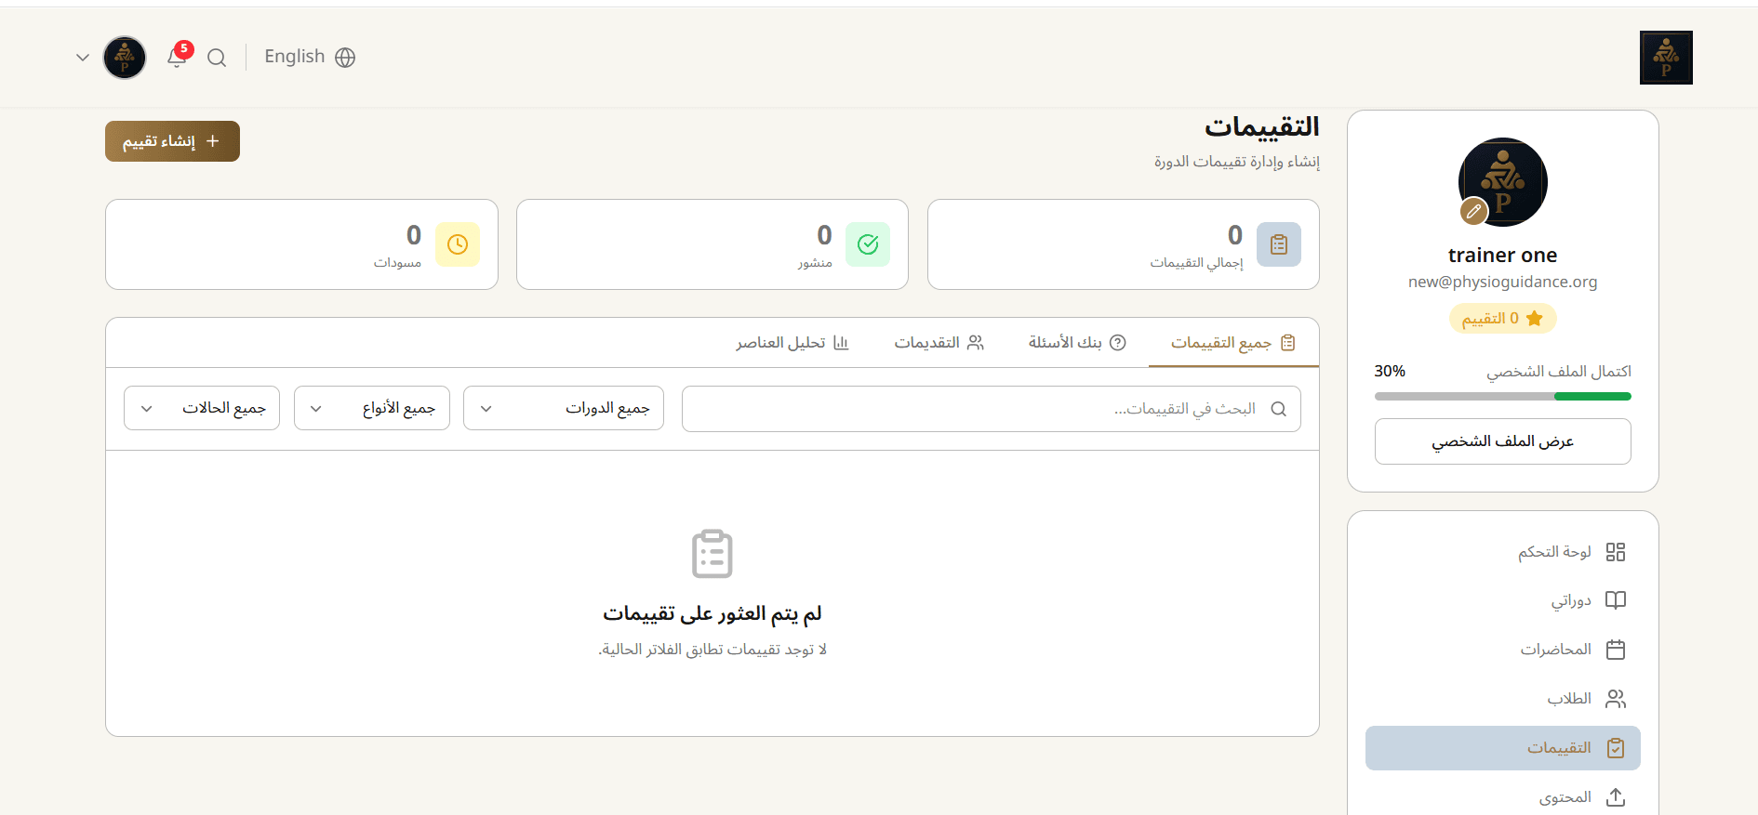The height and width of the screenshot is (815, 1758).
Task: Click the total assessments clipboard icon
Action: pos(1279,244)
